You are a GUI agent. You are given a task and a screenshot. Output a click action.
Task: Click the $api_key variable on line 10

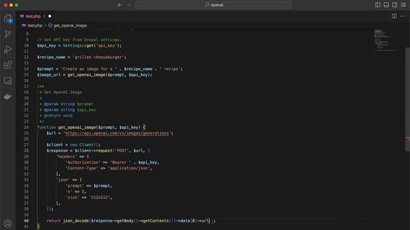pos(46,45)
